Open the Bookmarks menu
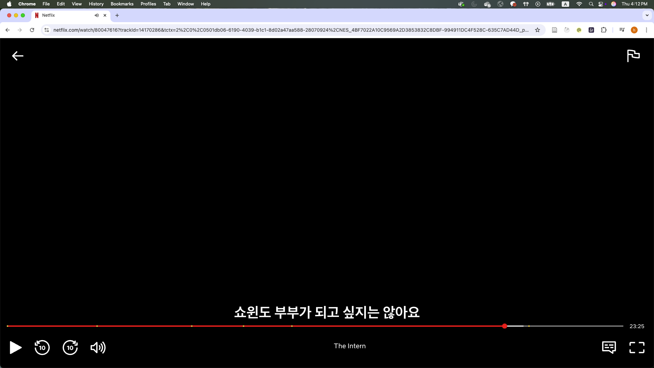The height and width of the screenshot is (368, 654). click(122, 4)
